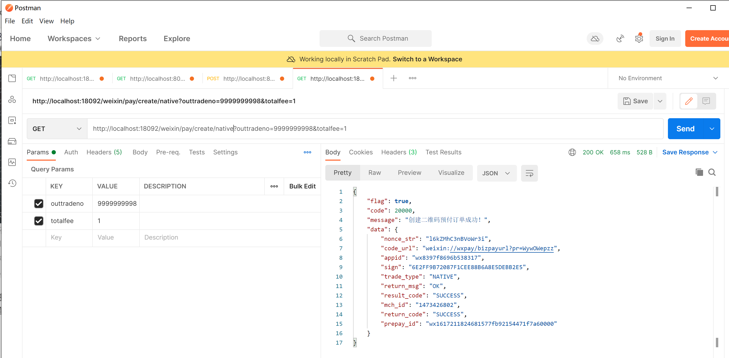Open the Tests tab
This screenshot has height=358, width=729.
pos(197,152)
